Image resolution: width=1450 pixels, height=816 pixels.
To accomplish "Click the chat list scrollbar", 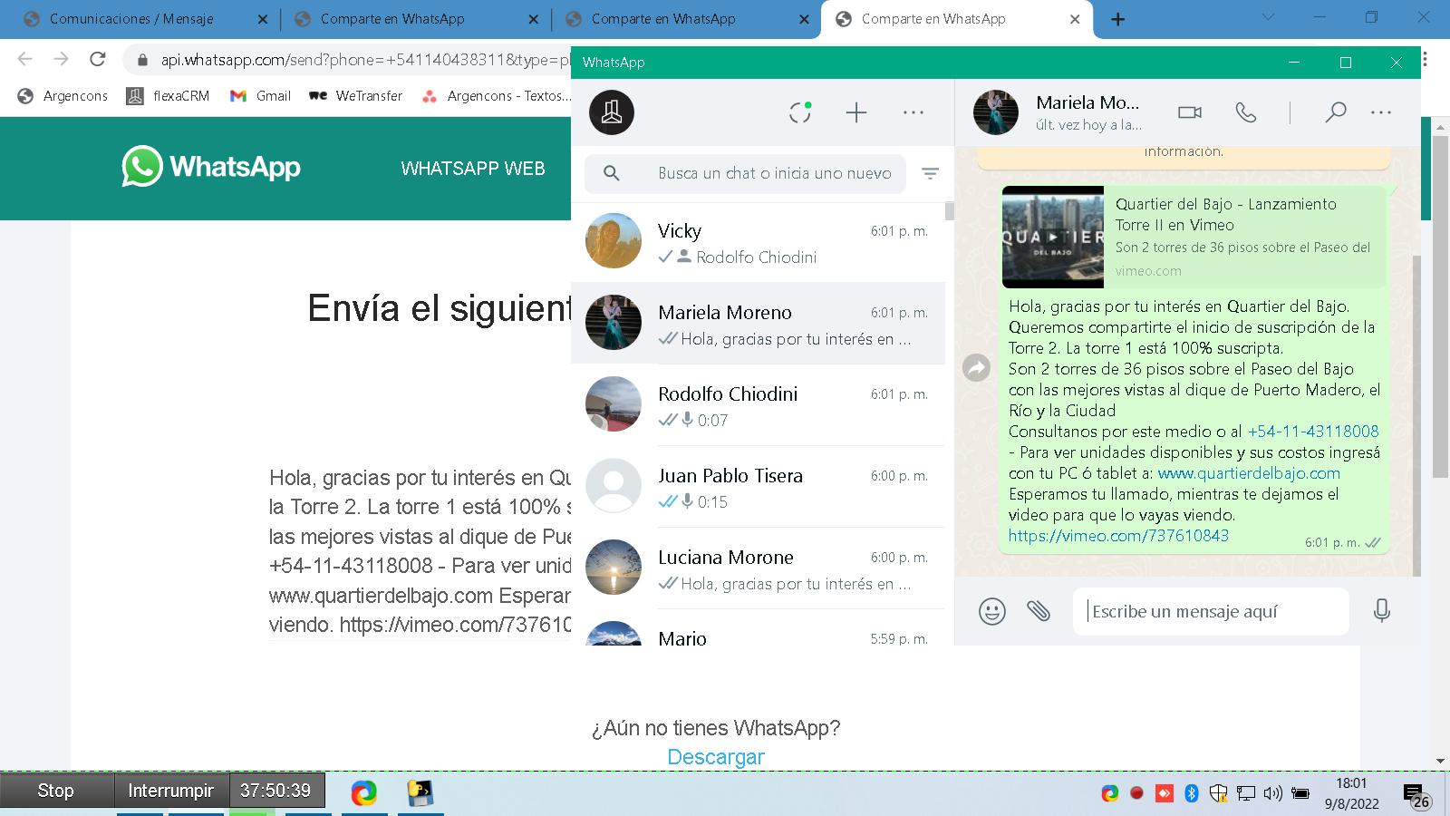I will 950,210.
